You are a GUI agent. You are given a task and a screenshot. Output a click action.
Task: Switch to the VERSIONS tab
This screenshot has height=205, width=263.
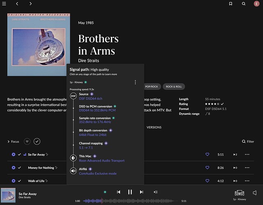click(154, 128)
